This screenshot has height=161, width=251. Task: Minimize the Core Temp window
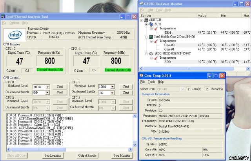point(210,76)
